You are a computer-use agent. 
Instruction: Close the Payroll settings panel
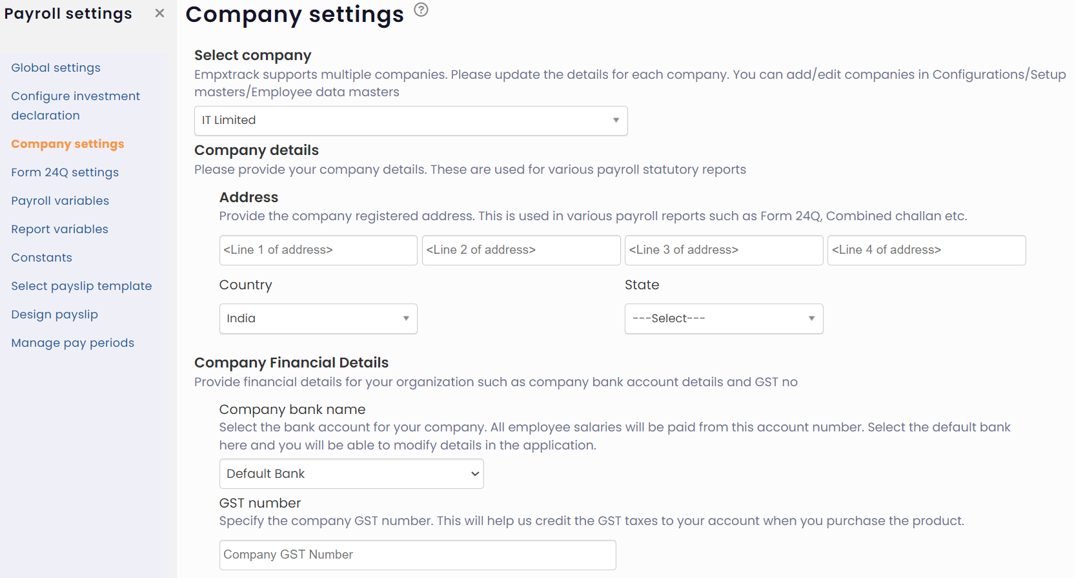pyautogui.click(x=159, y=12)
